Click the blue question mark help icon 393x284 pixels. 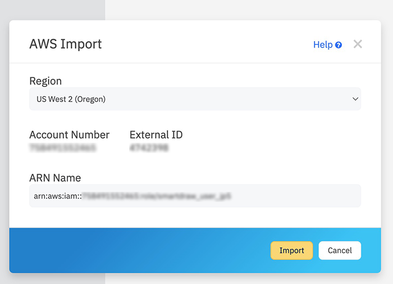[x=339, y=45]
